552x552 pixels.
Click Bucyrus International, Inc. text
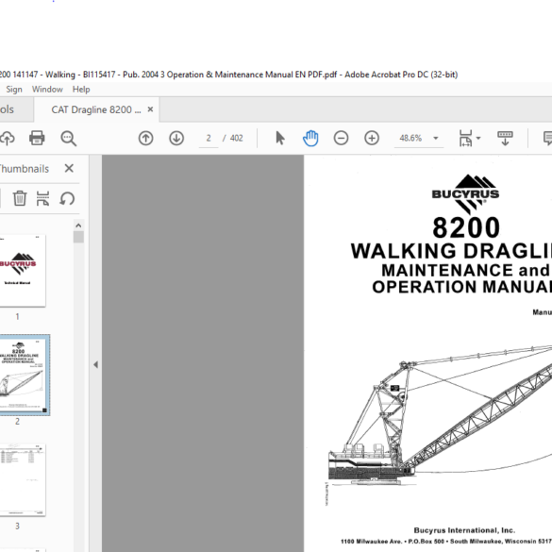tap(464, 530)
